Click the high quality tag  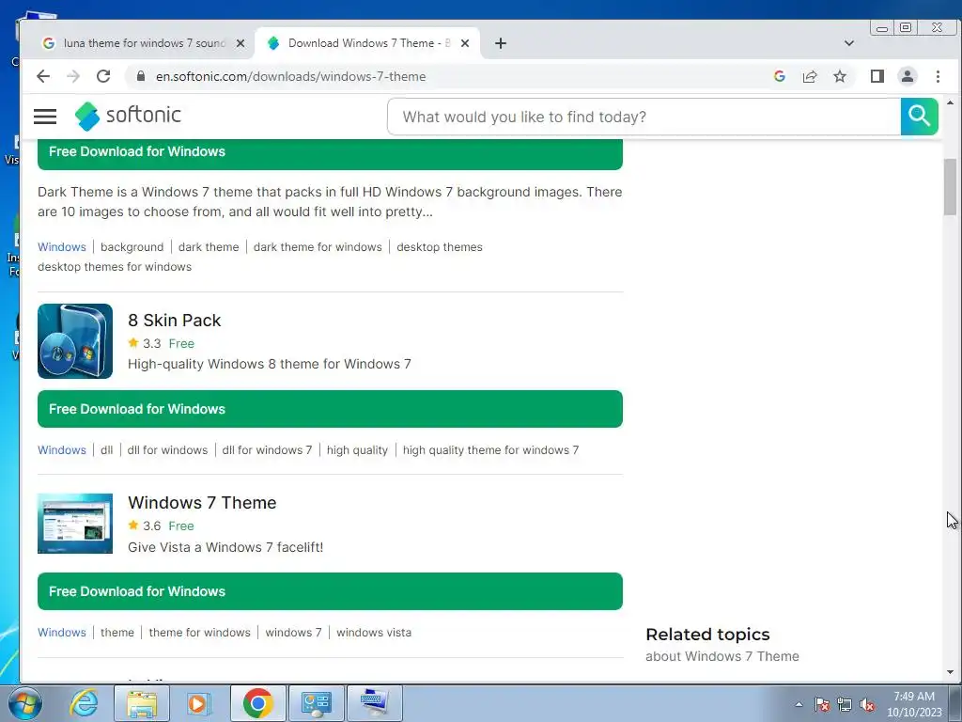[x=357, y=450]
